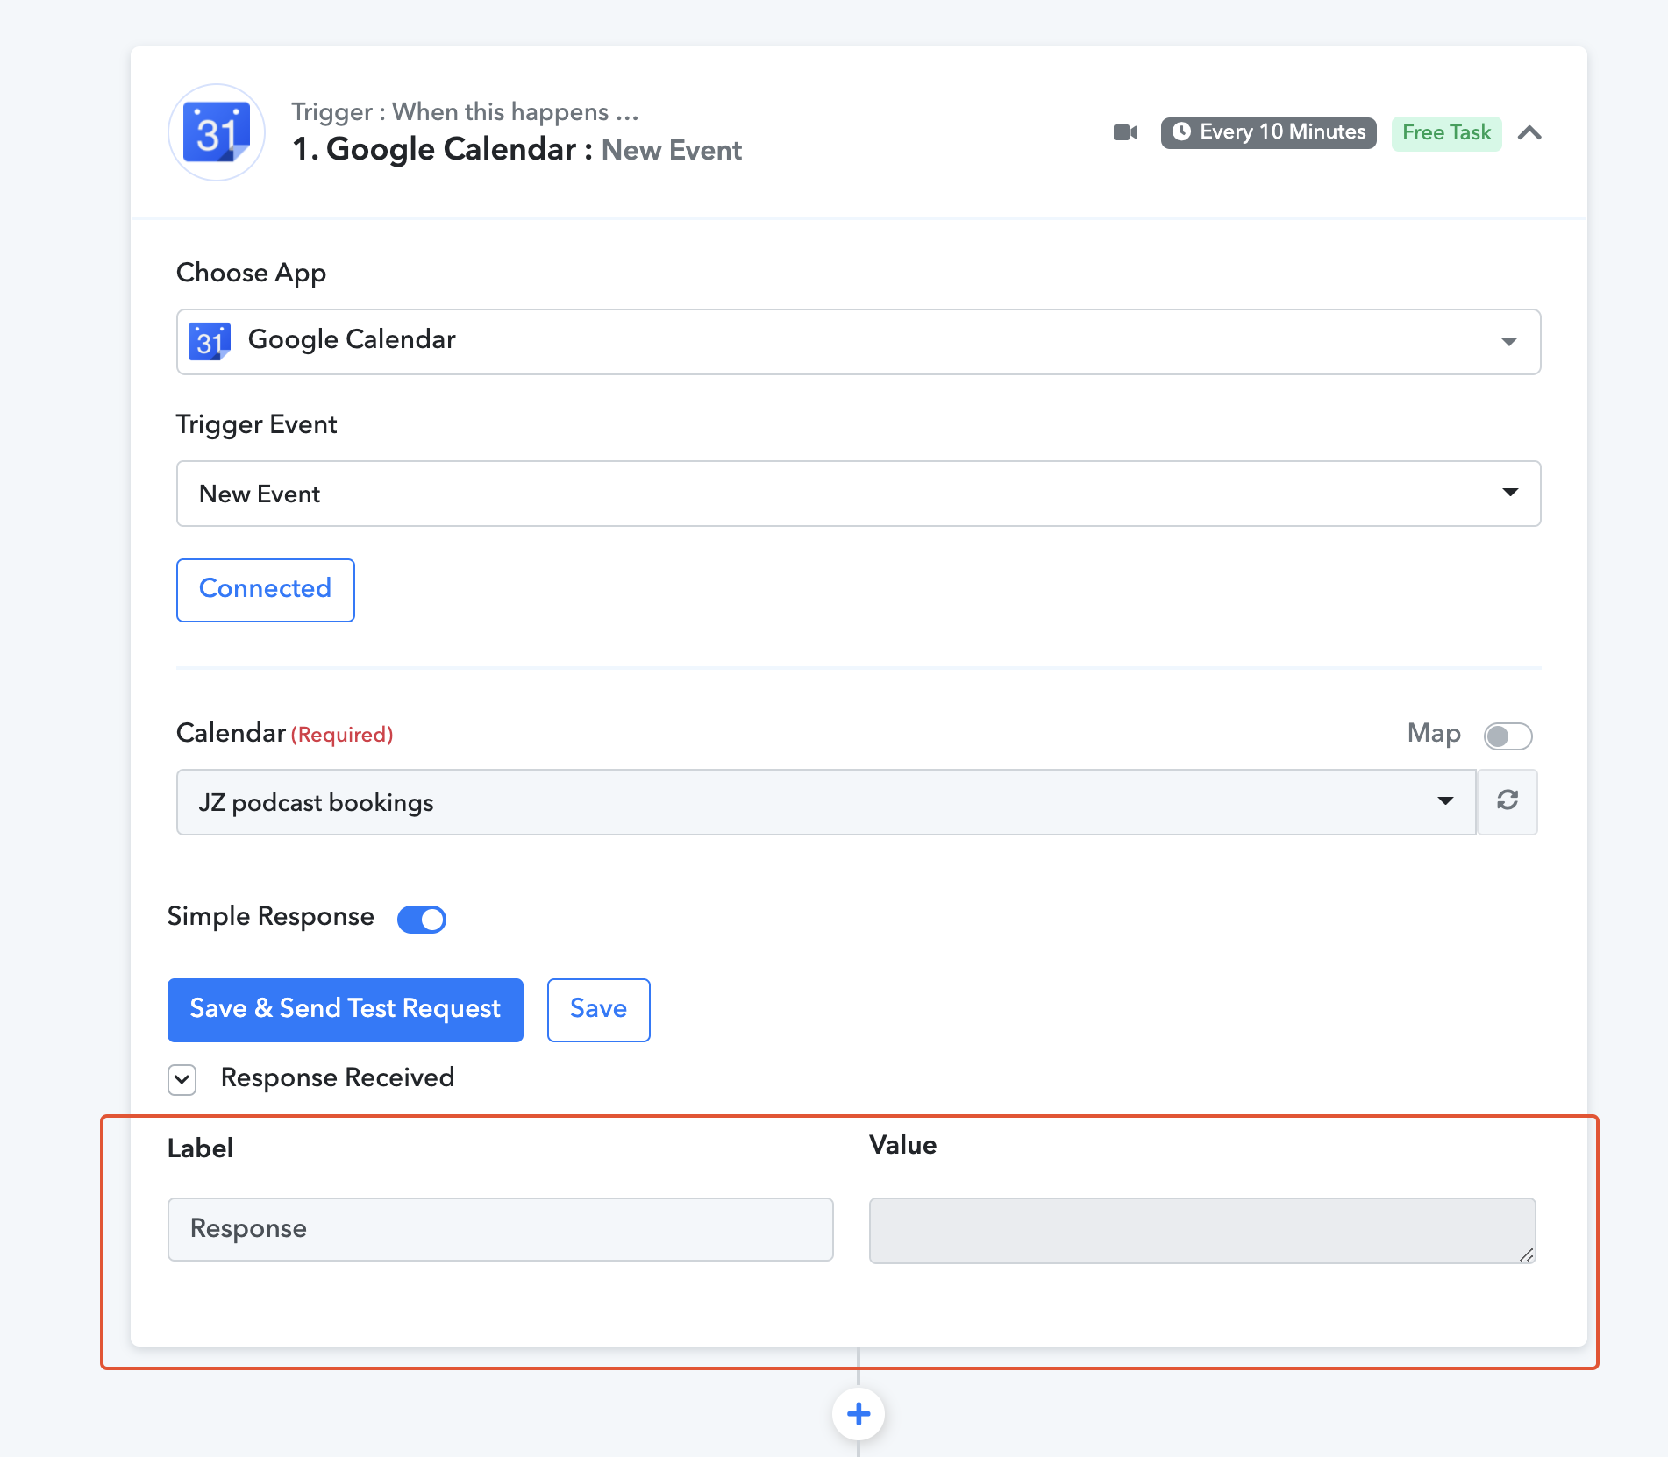Click the Google Calendar app logo in header
This screenshot has height=1457, width=1668.
[x=217, y=132]
